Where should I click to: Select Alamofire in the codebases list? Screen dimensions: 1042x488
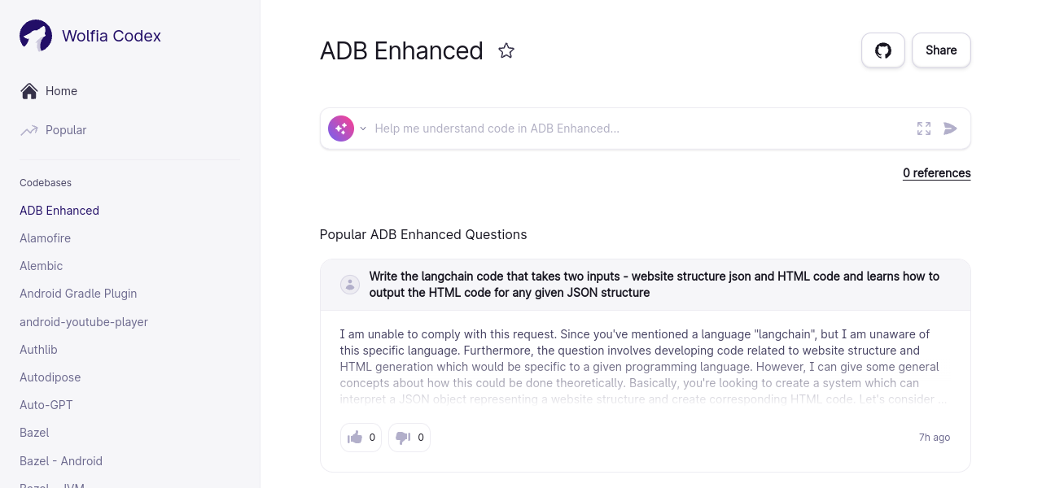click(x=45, y=238)
